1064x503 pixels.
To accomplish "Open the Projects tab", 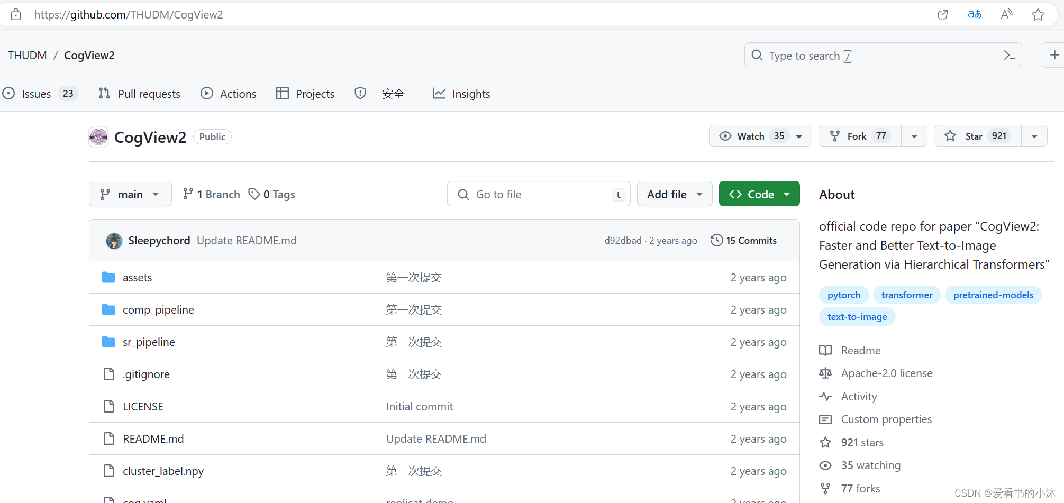I will pyautogui.click(x=305, y=94).
